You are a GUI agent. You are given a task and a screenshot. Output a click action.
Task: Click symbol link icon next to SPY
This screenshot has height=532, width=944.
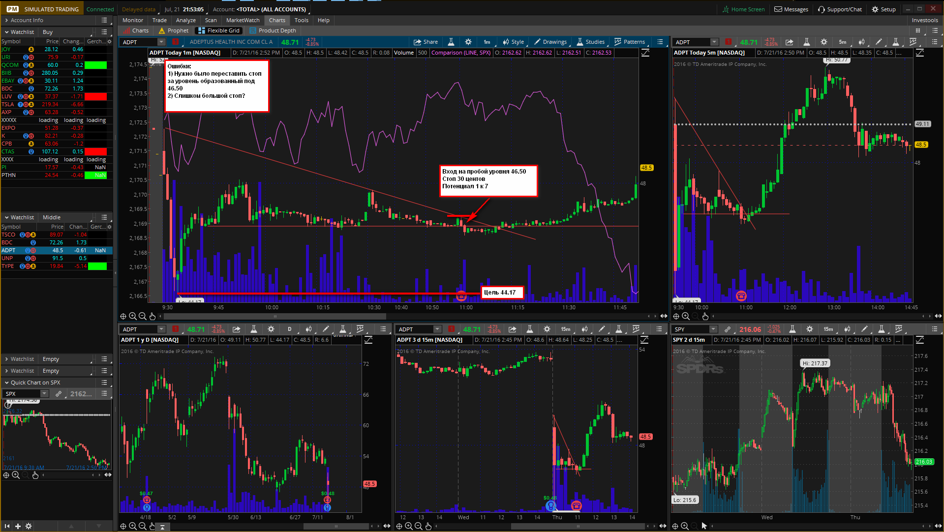coord(727,329)
